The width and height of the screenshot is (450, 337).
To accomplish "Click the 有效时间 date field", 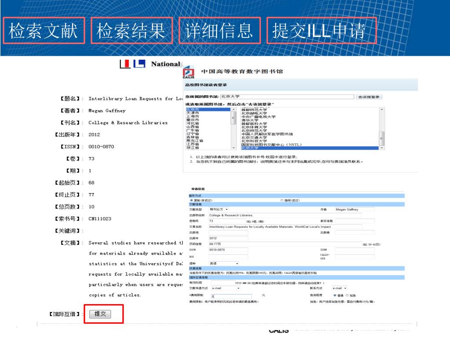I will click(x=222, y=283).
